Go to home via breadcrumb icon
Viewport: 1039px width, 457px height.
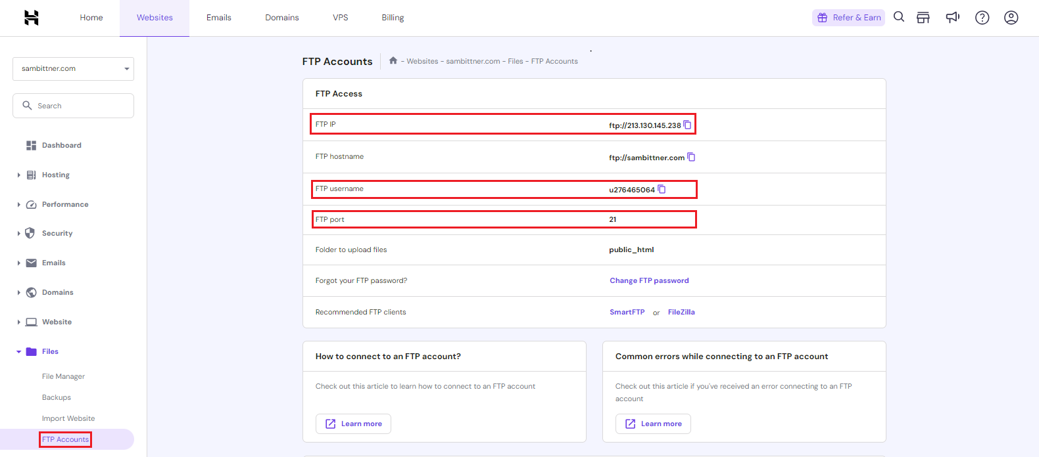(393, 60)
